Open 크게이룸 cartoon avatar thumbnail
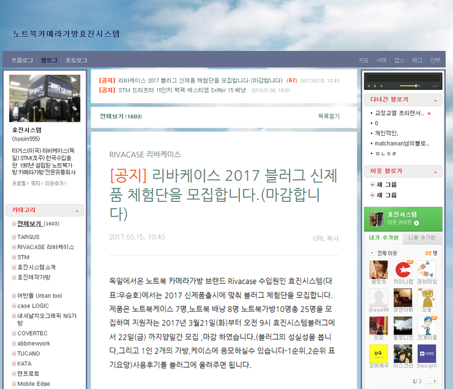This screenshot has width=453, height=389. coord(427,325)
